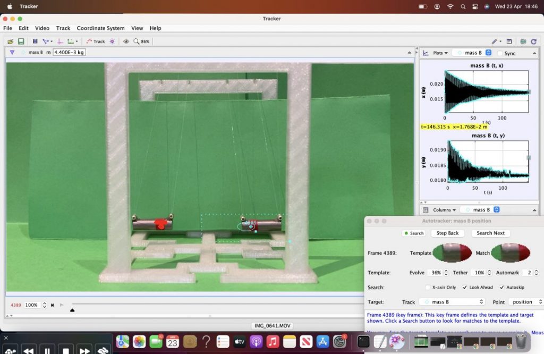Open the Autotracker icon beside Track
Screen dimensions: 544x354
point(112,41)
